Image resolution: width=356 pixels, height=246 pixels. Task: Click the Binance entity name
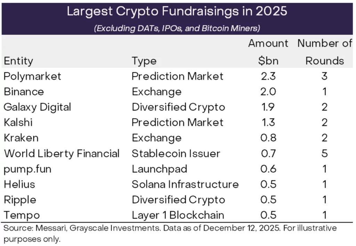pyautogui.click(x=24, y=92)
